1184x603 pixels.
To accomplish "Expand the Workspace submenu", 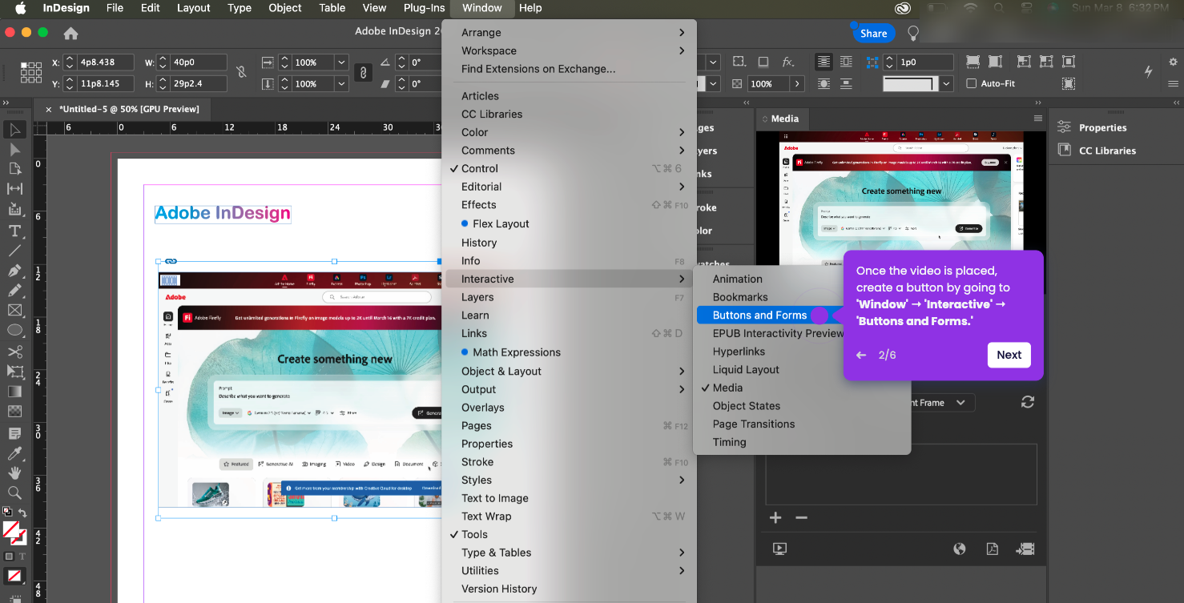I will tap(570, 50).
